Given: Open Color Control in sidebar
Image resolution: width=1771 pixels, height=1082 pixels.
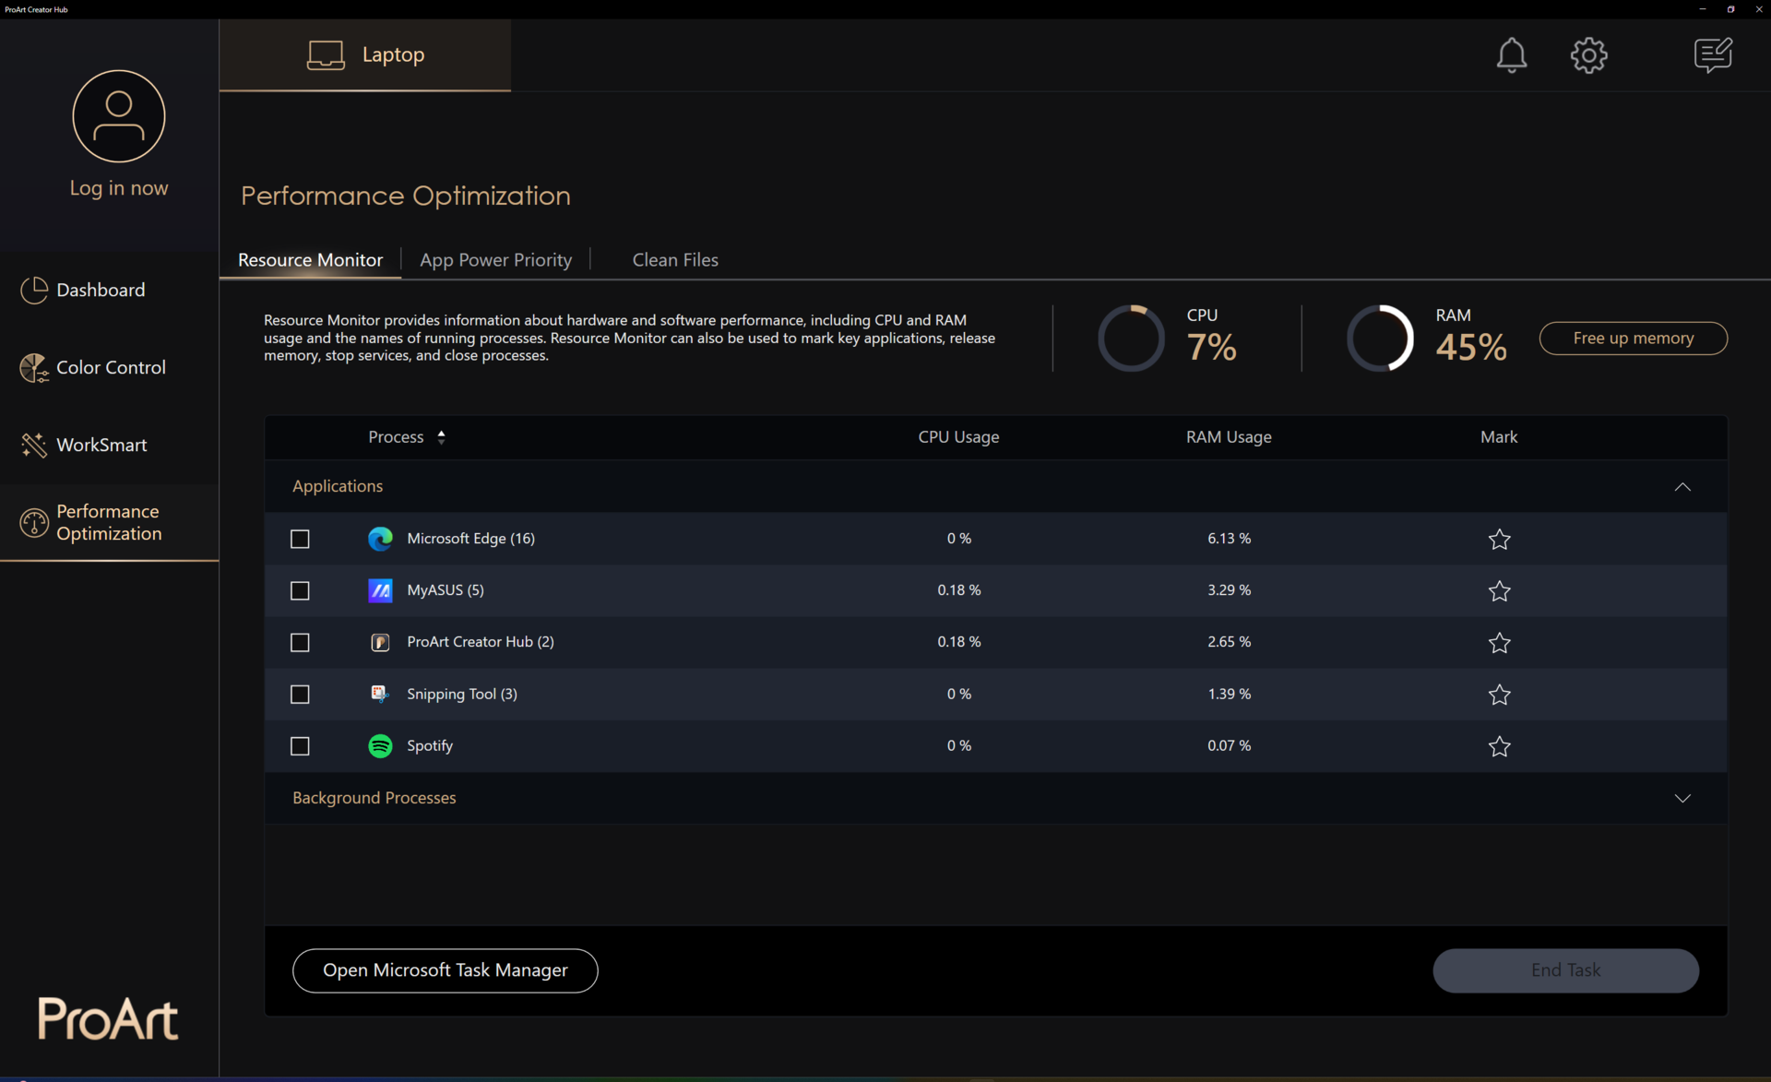Looking at the screenshot, I should pos(110,367).
